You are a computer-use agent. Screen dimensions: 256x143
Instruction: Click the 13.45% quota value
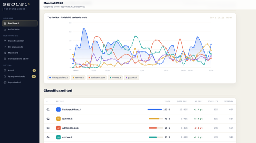[x=183, y=109]
